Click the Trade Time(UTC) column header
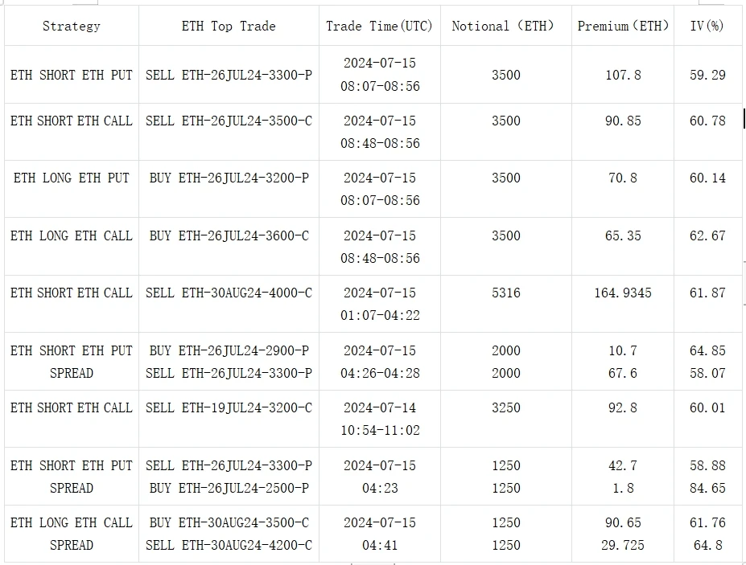Image resolution: width=746 pixels, height=565 pixels. [x=379, y=26]
